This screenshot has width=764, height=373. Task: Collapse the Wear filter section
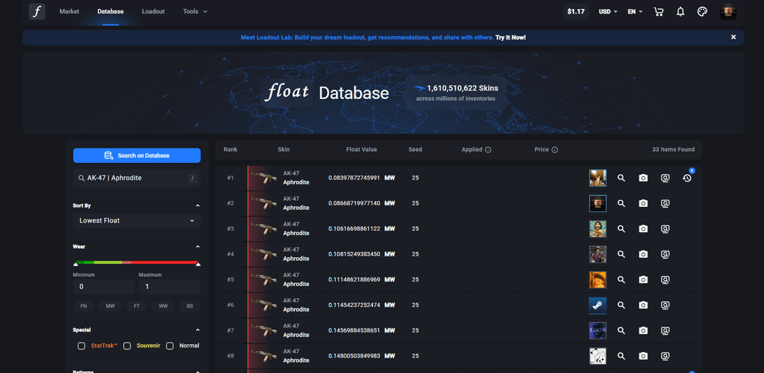(197, 247)
